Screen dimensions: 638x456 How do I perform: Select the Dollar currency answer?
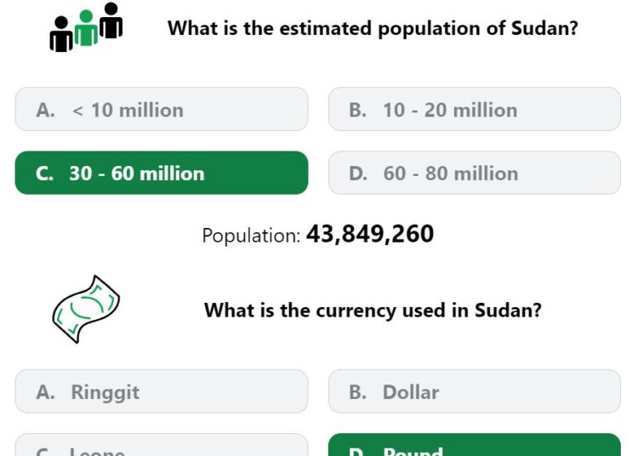[475, 391]
